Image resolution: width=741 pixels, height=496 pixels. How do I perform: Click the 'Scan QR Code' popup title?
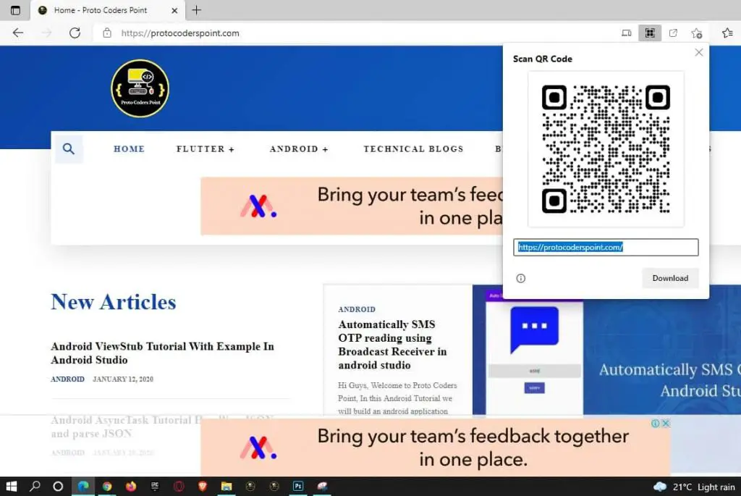point(543,59)
